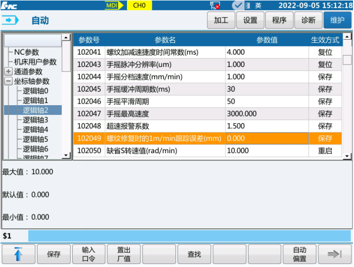Viewport: 354px width, 267px height.
Task: Click value cell 10.000 for 102050
Action: pos(267,151)
